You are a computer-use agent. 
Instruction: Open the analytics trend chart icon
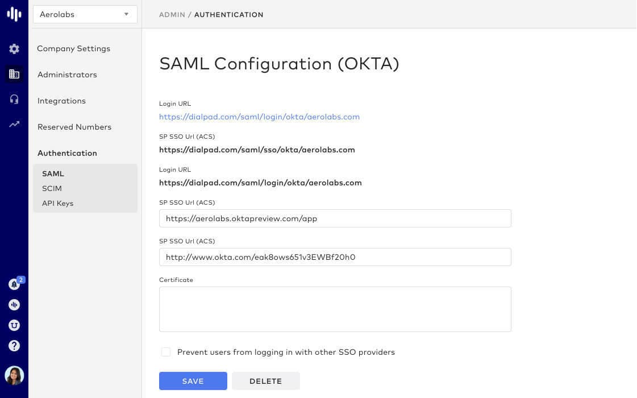tap(14, 124)
